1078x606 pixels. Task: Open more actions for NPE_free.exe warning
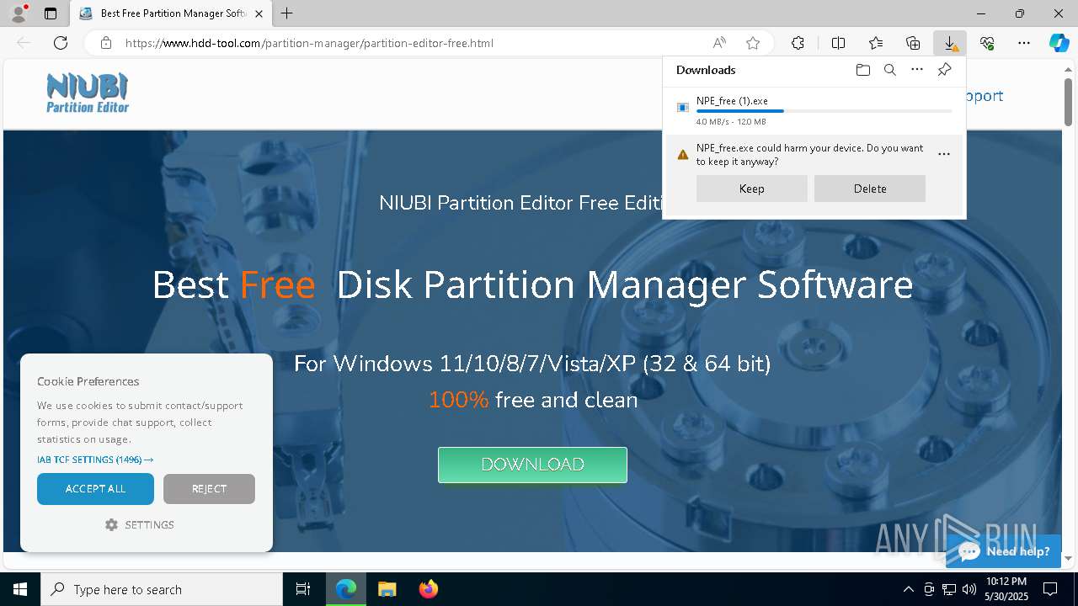(x=944, y=154)
